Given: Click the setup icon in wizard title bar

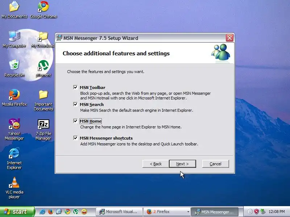Looking at the screenshot, I should (x=59, y=38).
